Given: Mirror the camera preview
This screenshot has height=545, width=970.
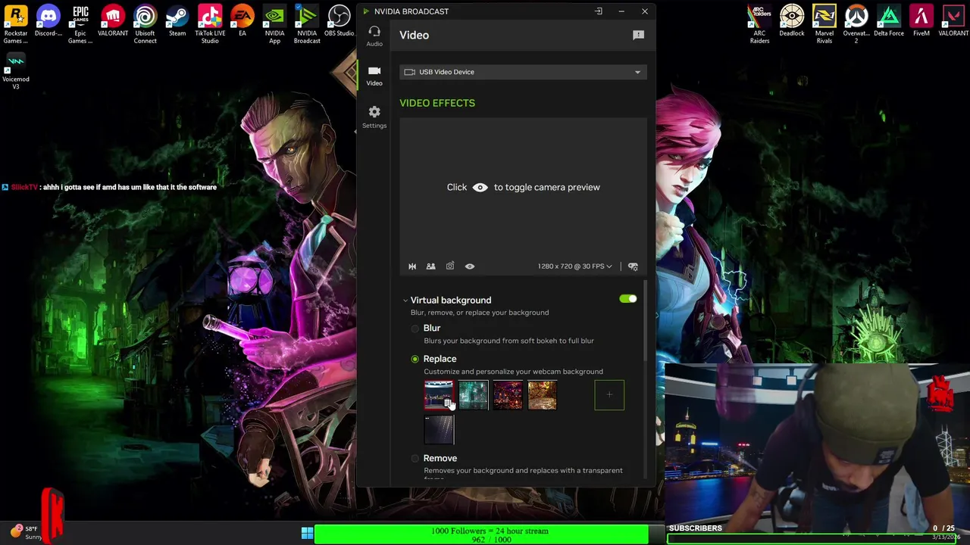Looking at the screenshot, I should coord(412,266).
